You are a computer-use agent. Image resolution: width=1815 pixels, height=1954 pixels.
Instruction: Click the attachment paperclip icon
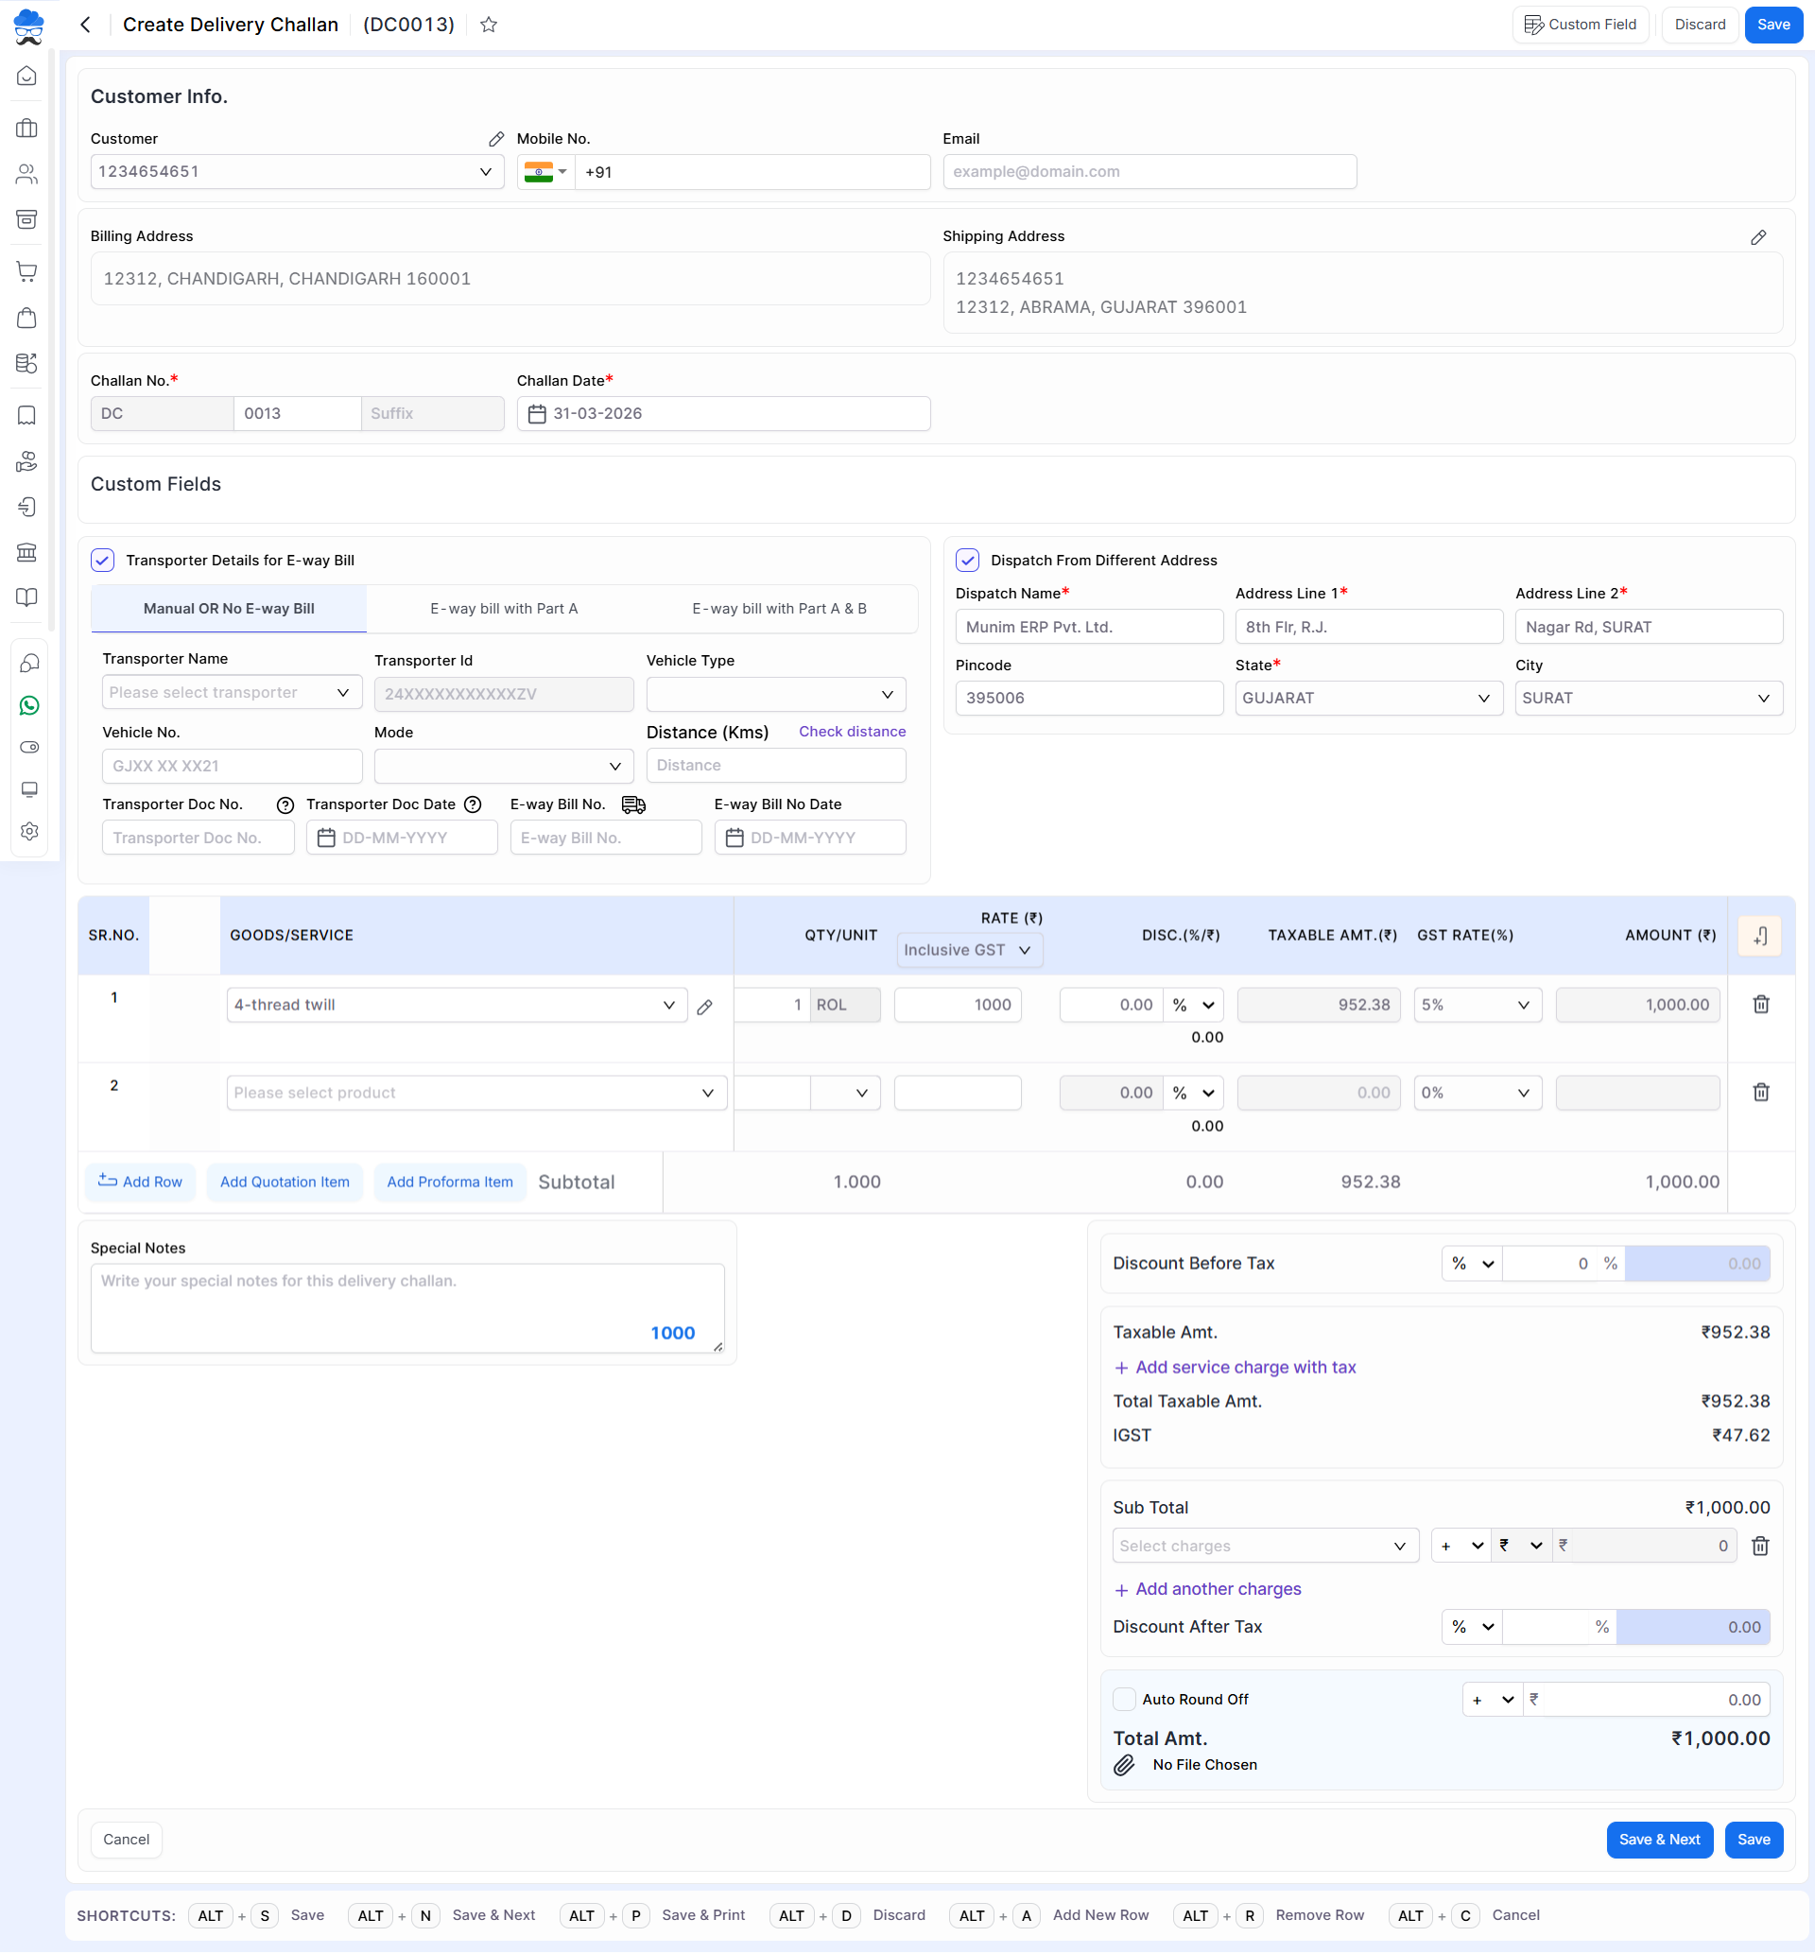[1124, 1765]
